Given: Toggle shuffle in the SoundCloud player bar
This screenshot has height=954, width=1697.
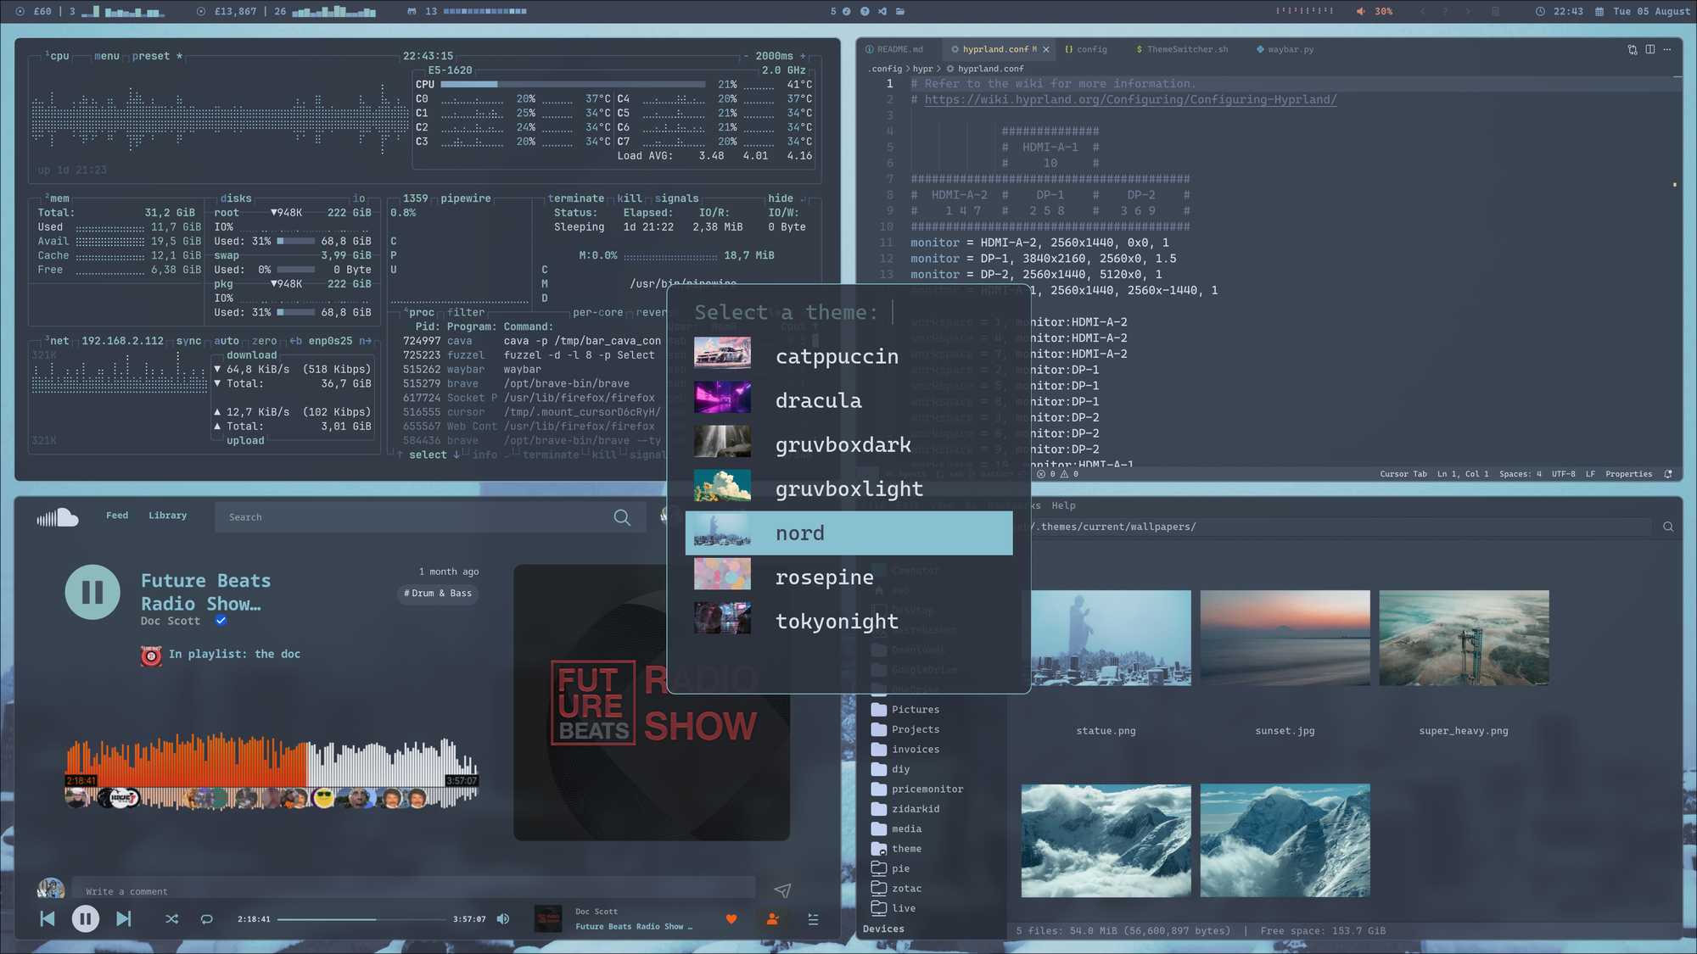Looking at the screenshot, I should [x=172, y=919].
